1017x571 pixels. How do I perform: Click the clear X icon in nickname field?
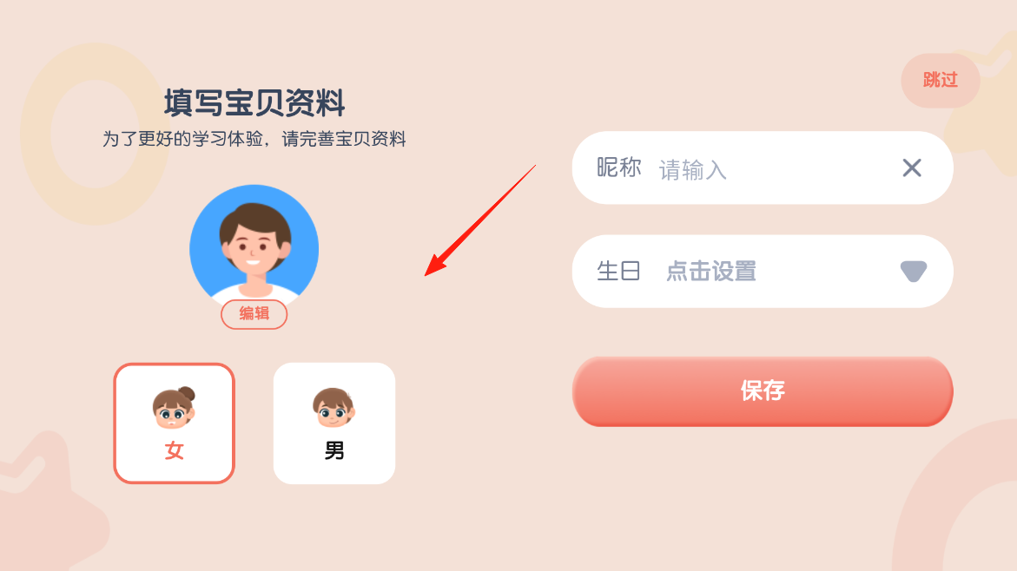912,168
